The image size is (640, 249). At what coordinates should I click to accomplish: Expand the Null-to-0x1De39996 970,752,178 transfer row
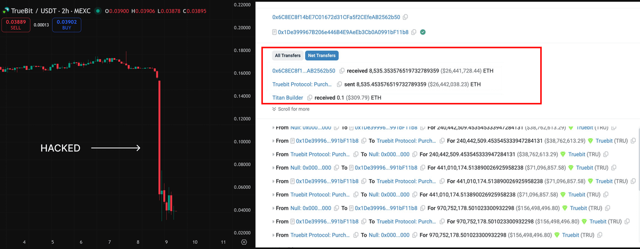click(274, 208)
